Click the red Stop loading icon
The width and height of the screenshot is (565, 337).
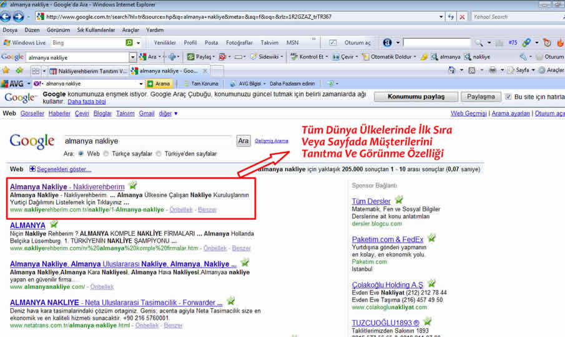click(x=462, y=17)
